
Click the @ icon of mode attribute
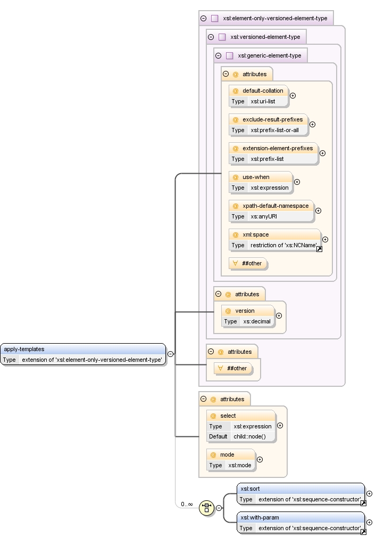coord(213,454)
